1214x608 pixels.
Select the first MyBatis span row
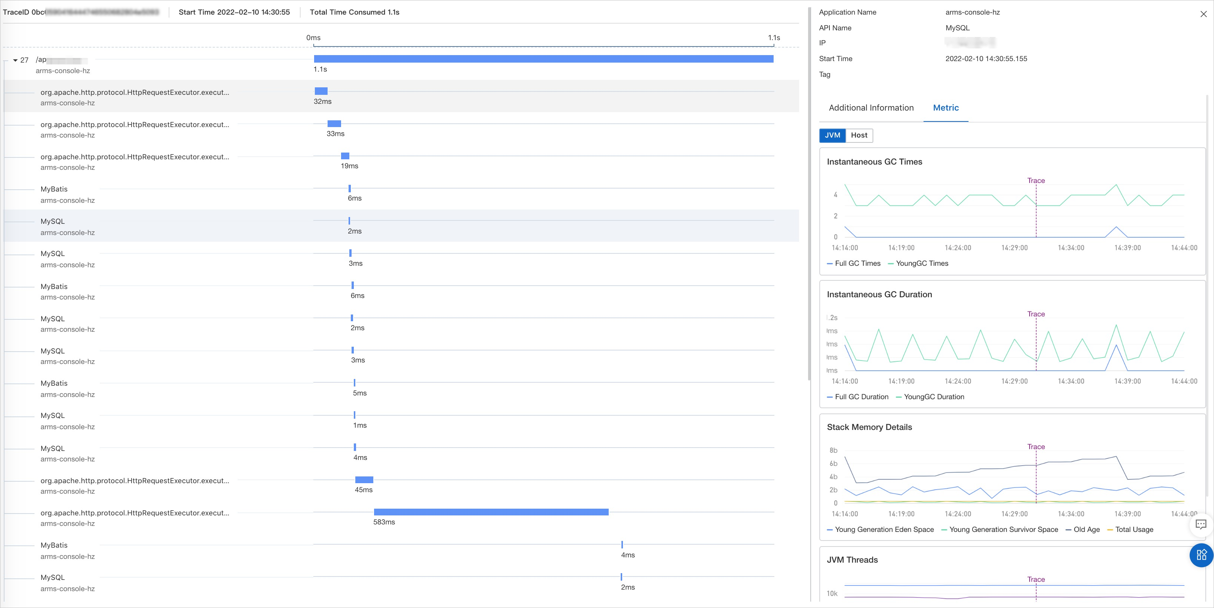pos(54,189)
